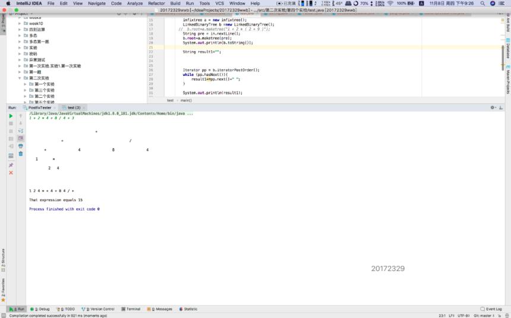Click the print console output icon
The height and width of the screenshot is (318, 511).
tap(21, 146)
